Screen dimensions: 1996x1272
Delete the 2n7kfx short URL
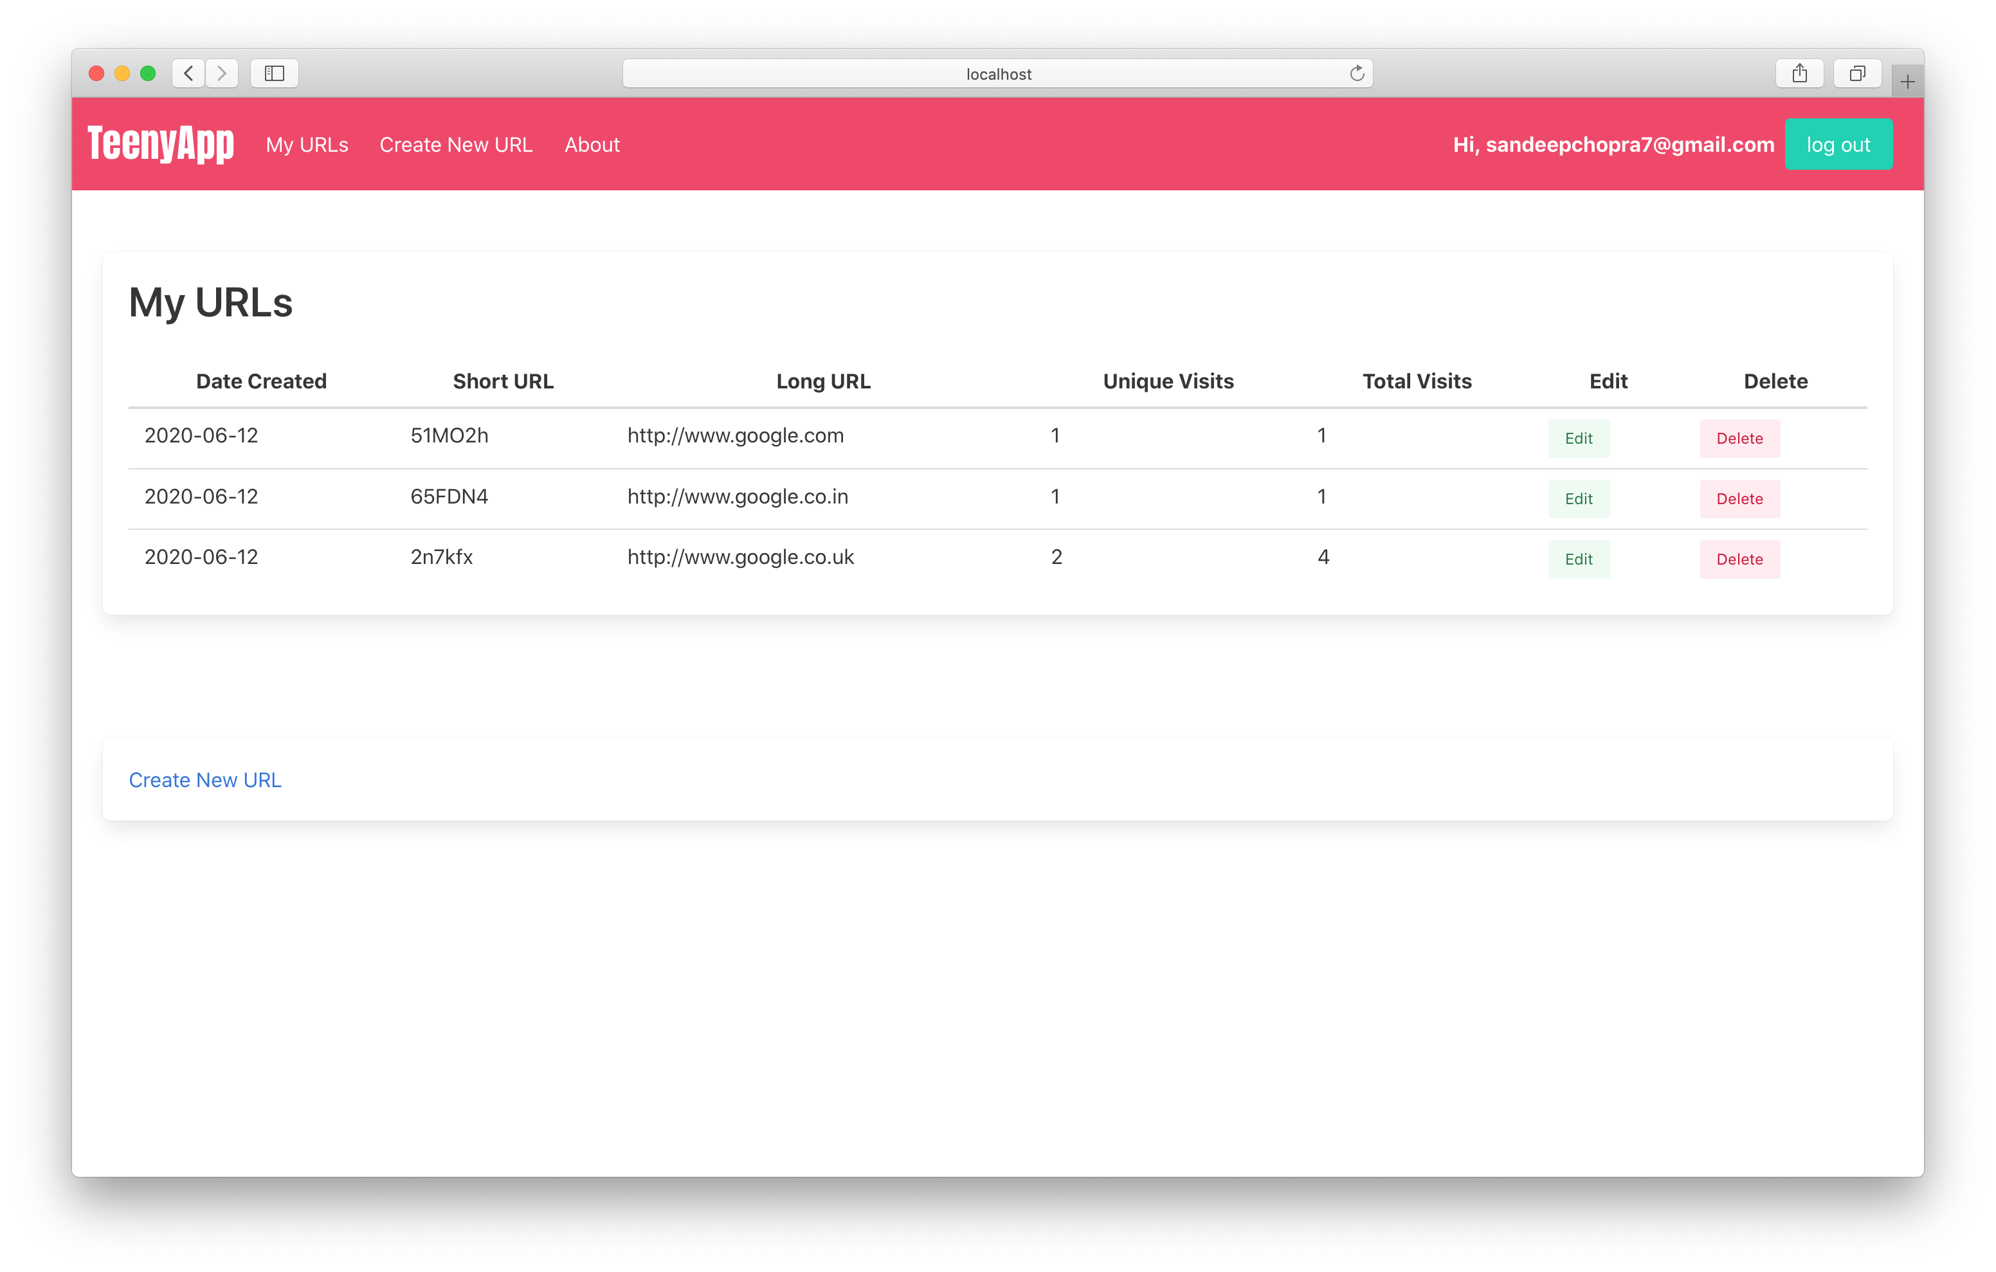[x=1739, y=559]
